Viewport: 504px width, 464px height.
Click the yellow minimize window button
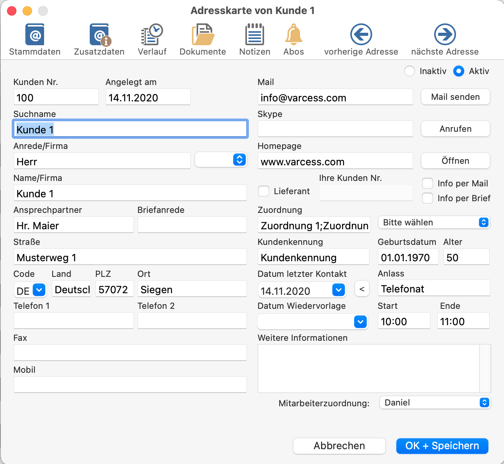click(27, 11)
